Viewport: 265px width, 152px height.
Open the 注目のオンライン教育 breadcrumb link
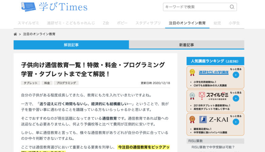[39, 34]
